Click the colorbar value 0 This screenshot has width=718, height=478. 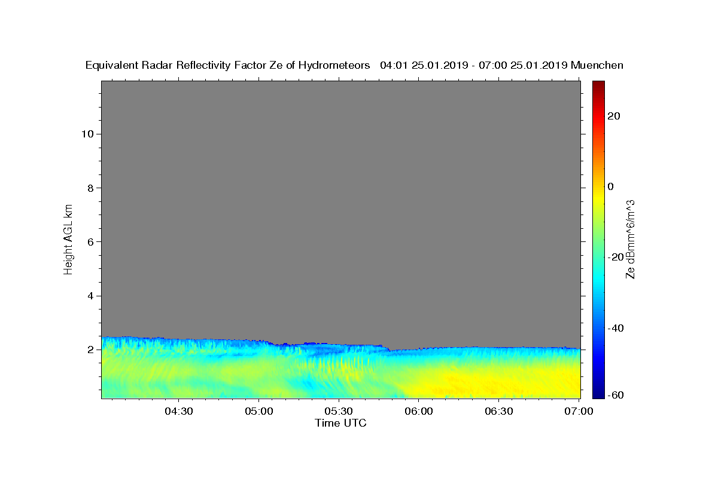(611, 186)
